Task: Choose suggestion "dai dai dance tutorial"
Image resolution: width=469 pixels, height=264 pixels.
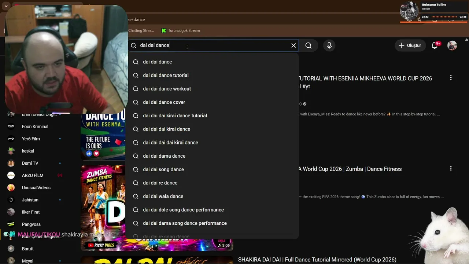Action: (x=212, y=75)
